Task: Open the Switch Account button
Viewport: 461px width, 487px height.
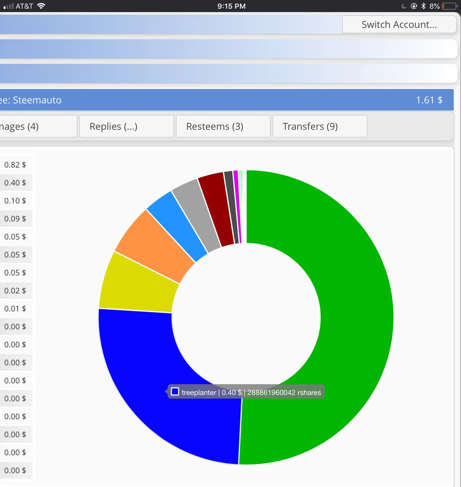Action: 399,24
